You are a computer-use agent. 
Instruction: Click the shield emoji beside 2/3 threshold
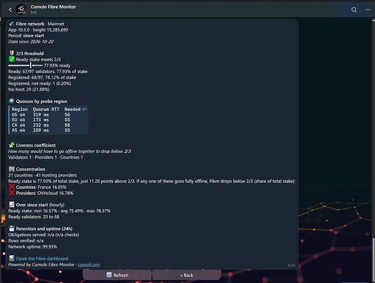pos(11,53)
